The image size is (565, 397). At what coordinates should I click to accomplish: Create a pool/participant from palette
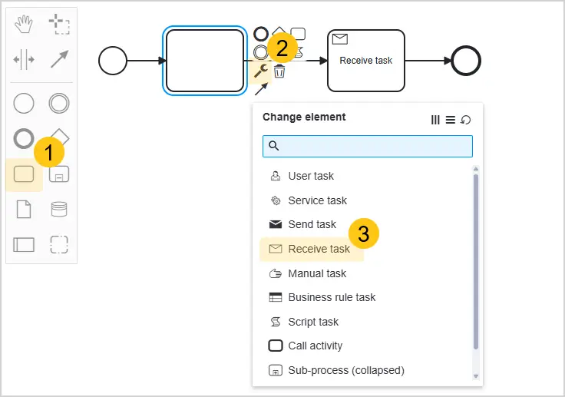24,244
